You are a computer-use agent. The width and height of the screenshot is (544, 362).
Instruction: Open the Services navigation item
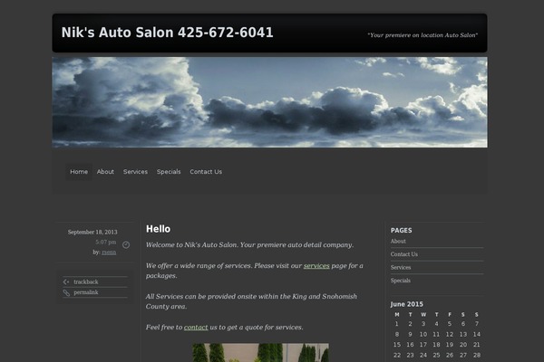(x=135, y=172)
